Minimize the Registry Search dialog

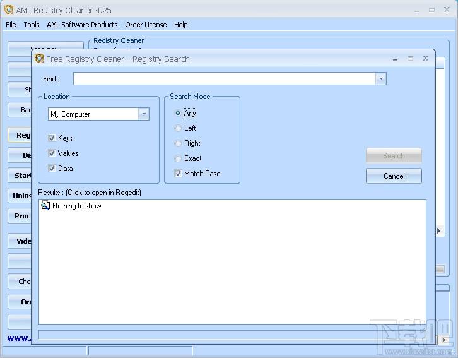coord(395,59)
